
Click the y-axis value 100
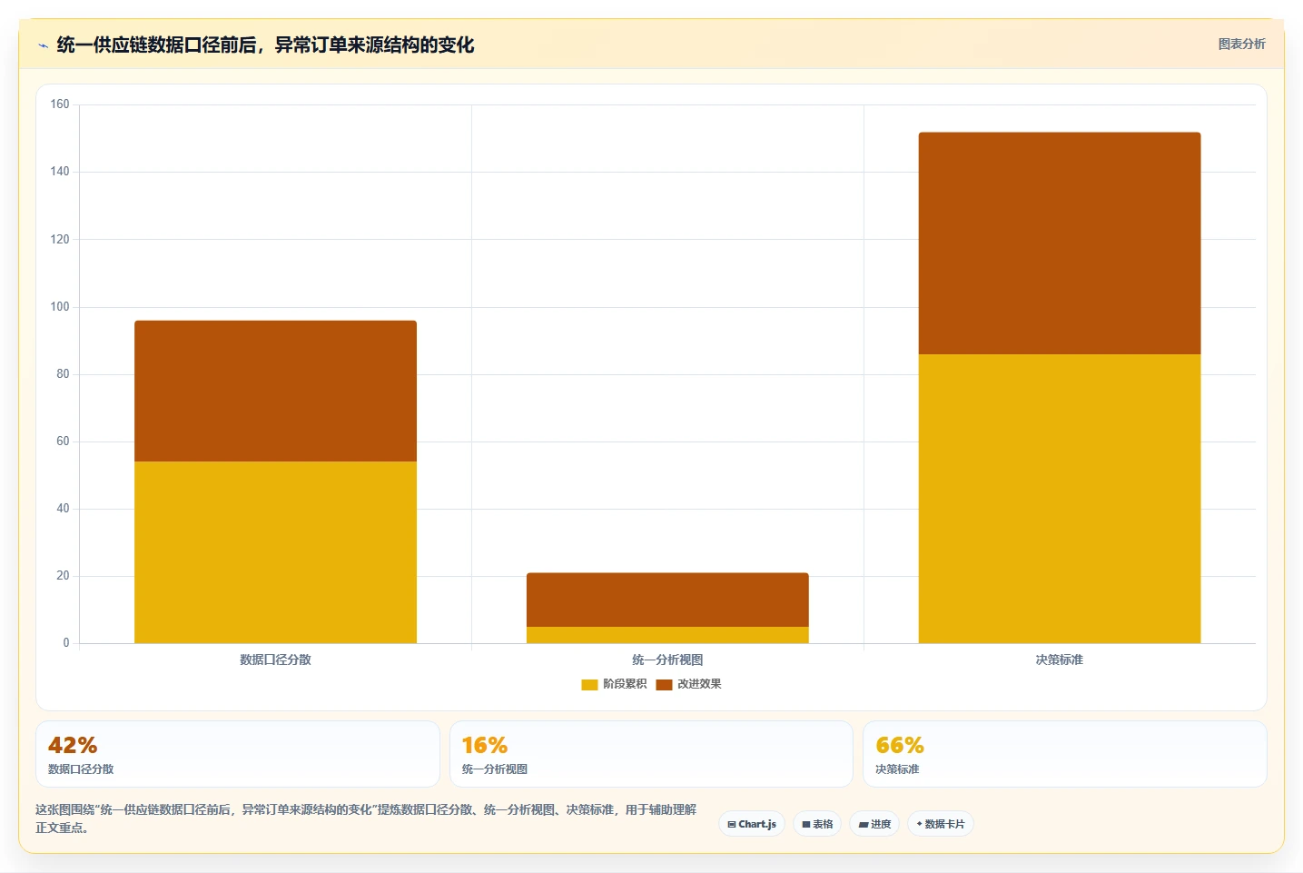click(x=60, y=307)
